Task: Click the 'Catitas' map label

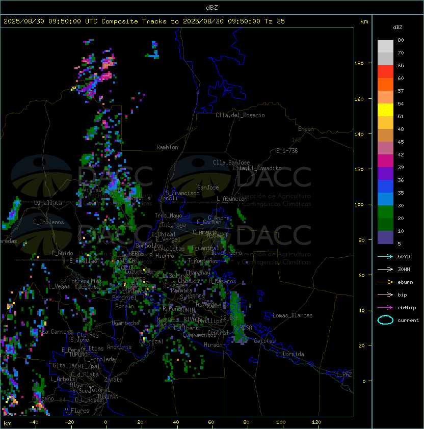Action: [x=264, y=341]
